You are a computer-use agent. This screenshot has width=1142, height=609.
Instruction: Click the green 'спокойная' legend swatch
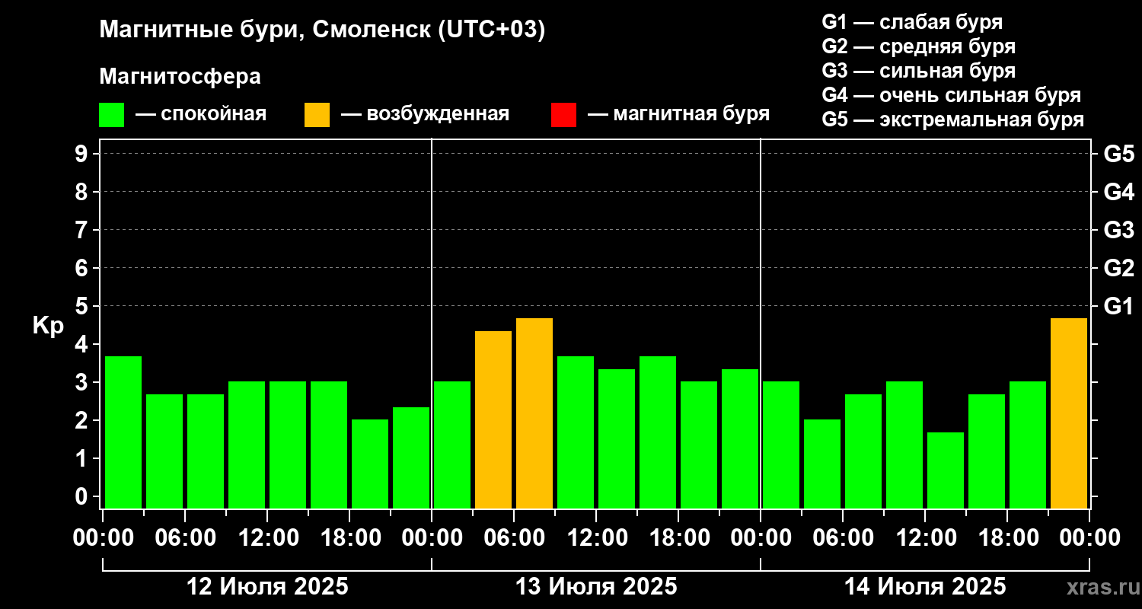(112, 115)
